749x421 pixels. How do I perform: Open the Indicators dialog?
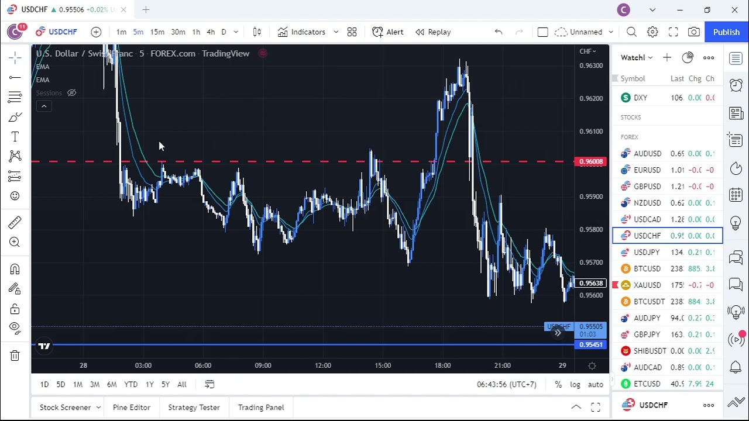coord(301,32)
